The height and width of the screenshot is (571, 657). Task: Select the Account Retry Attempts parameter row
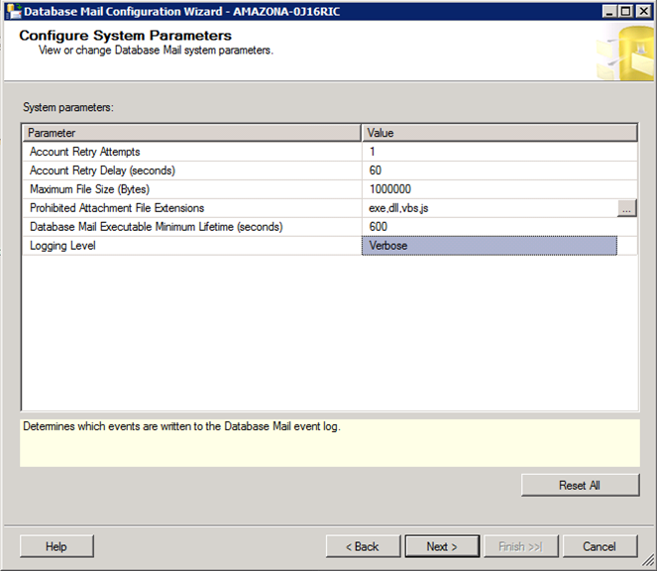192,152
